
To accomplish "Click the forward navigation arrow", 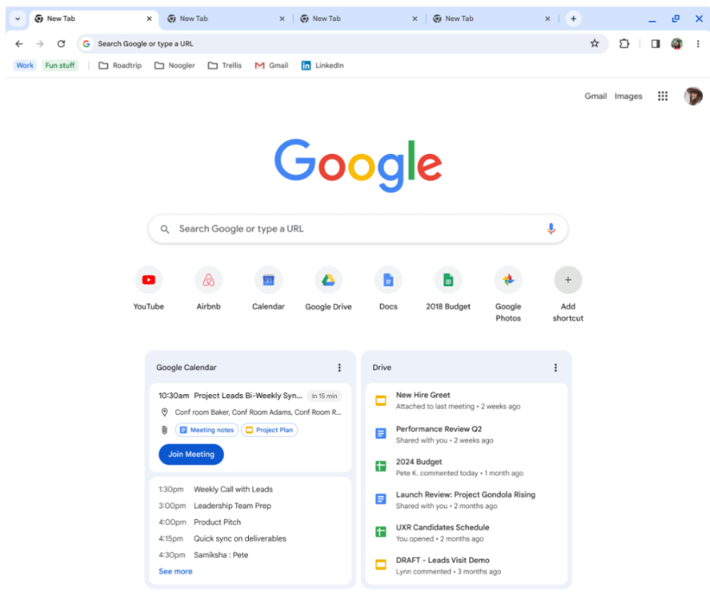I will point(40,44).
